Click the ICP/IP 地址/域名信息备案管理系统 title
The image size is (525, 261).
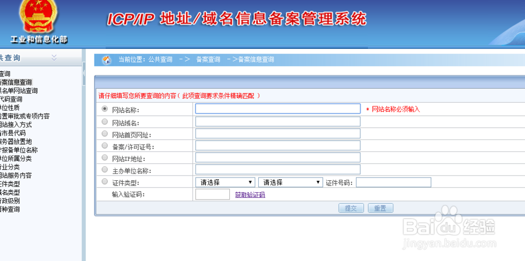coord(237,19)
